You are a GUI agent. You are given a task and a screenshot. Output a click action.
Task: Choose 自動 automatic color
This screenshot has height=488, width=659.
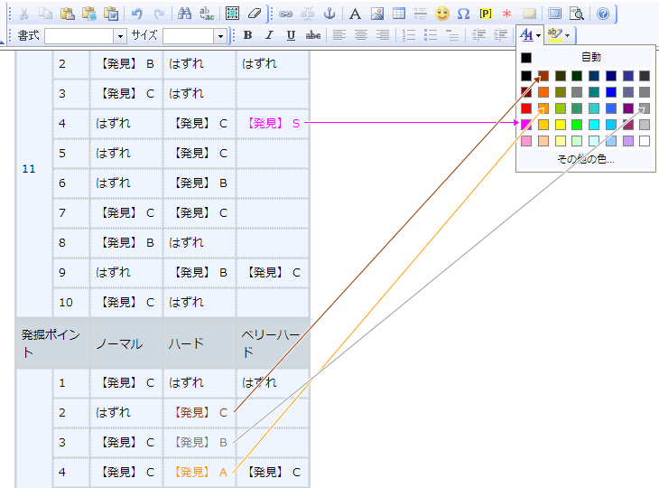click(x=586, y=57)
